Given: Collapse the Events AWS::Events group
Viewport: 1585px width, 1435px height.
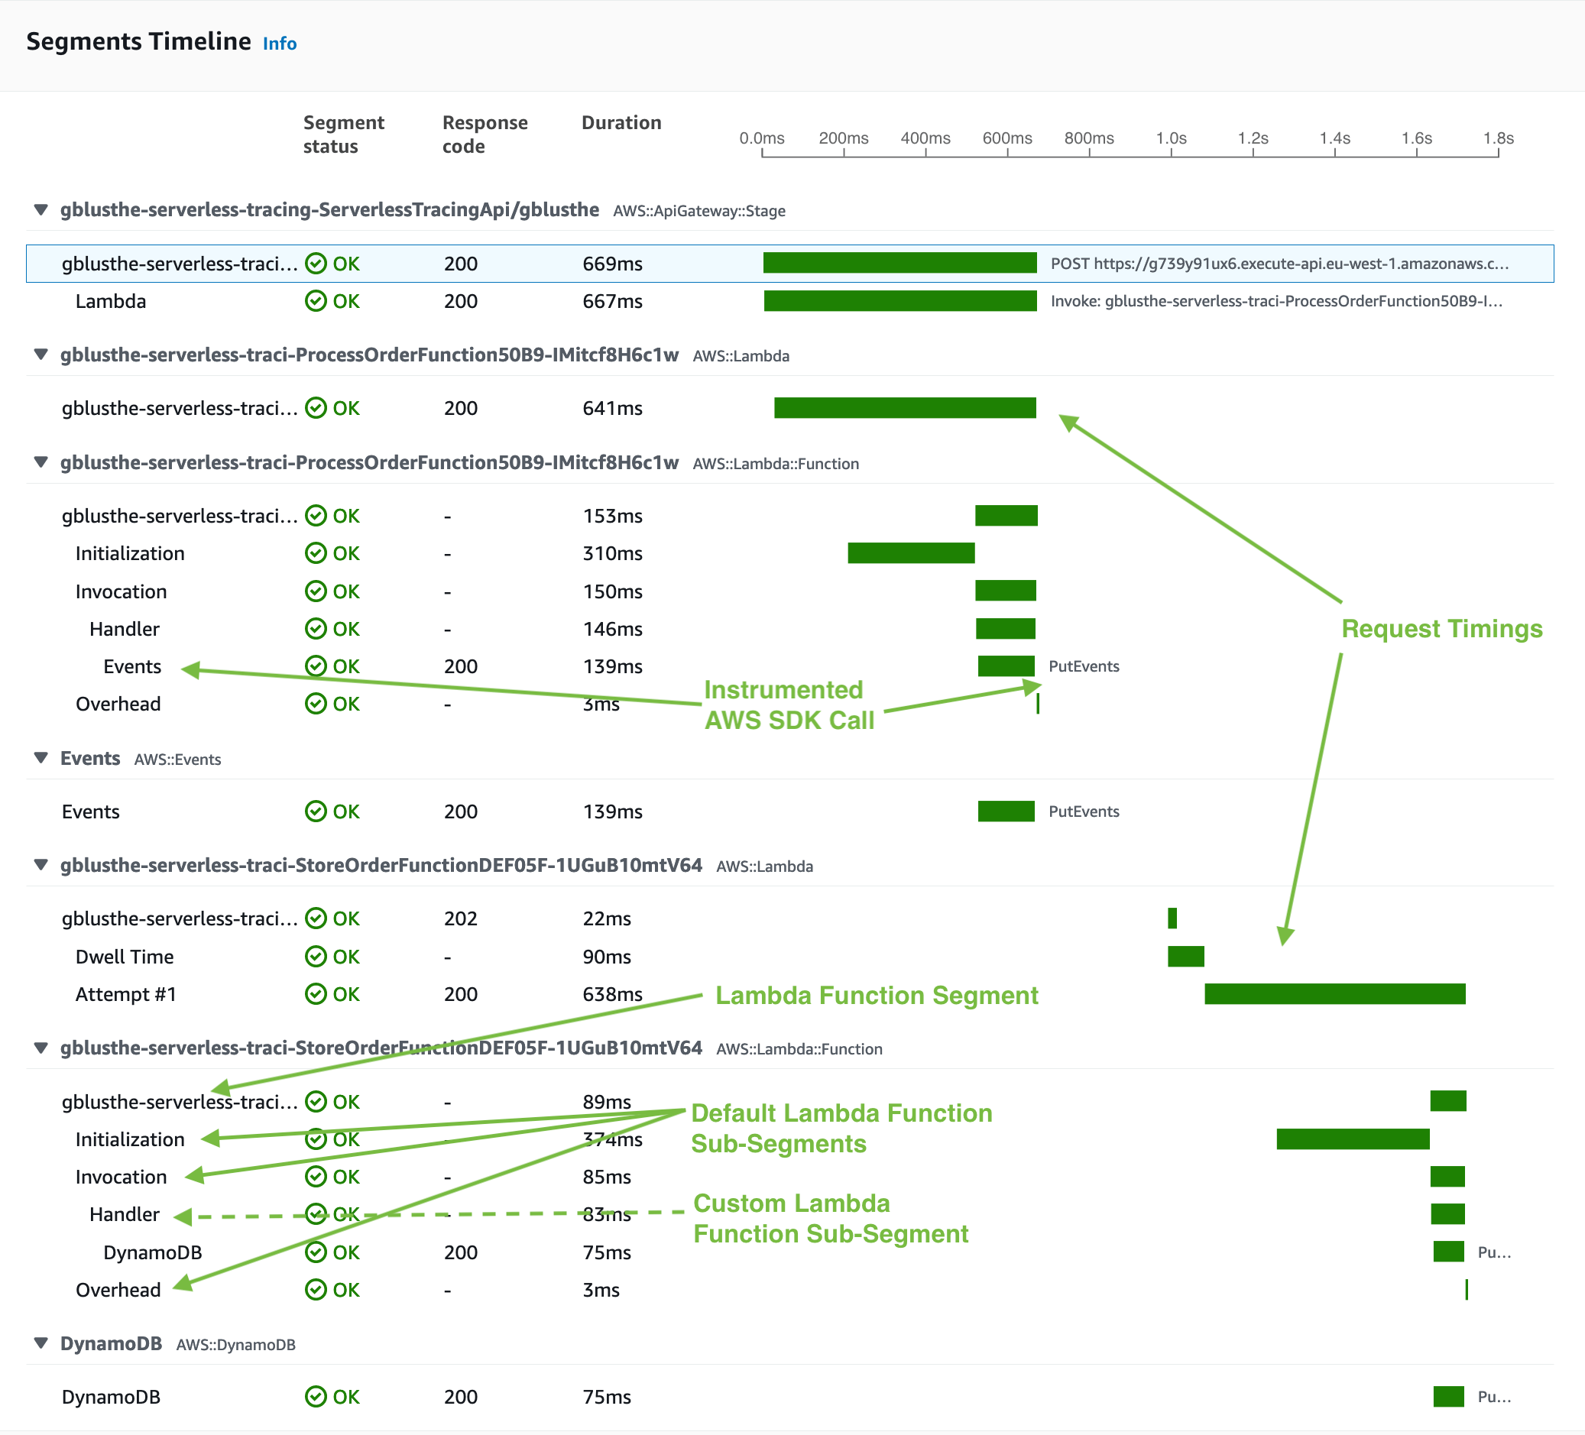Looking at the screenshot, I should click(41, 758).
